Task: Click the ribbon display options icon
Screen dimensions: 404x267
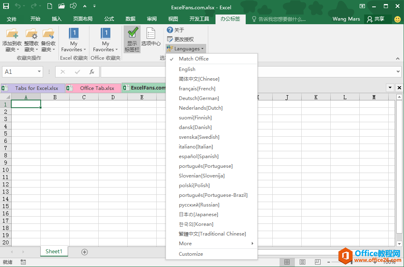Action: pyautogui.click(x=362, y=6)
